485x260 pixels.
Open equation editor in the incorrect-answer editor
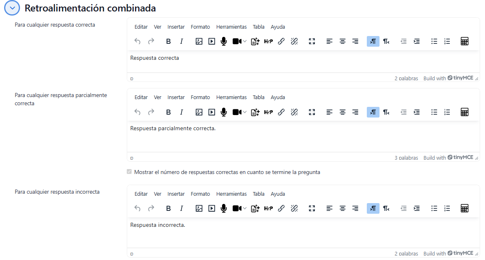coord(464,208)
